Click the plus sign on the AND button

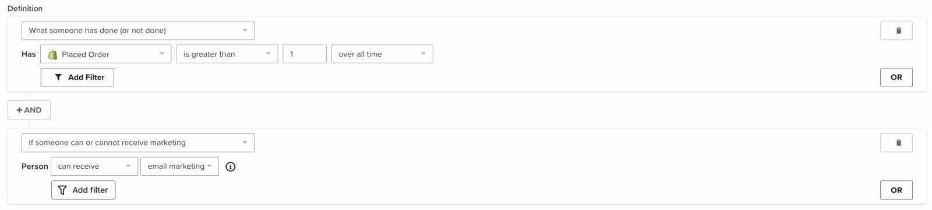coord(19,110)
